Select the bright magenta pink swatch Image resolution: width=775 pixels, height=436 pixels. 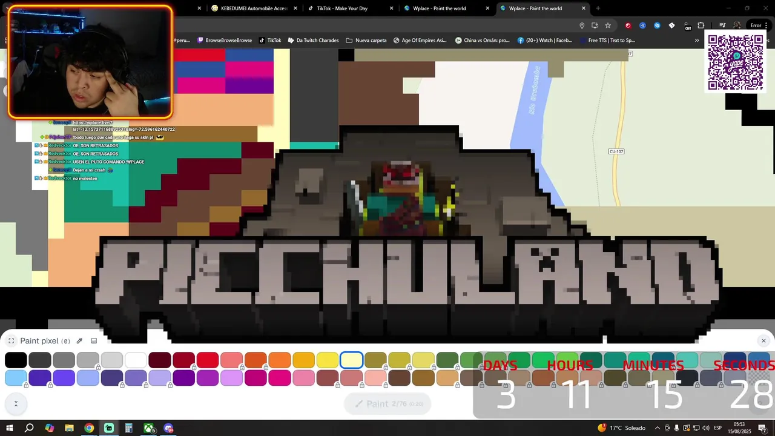pyautogui.click(x=280, y=378)
